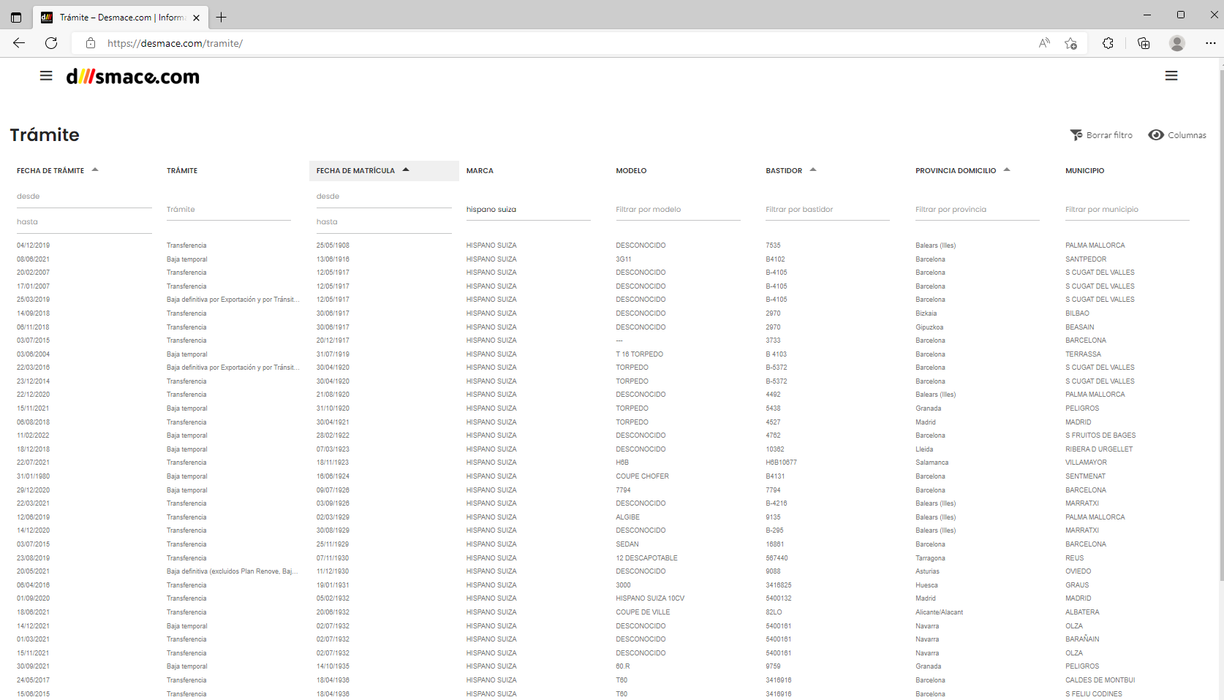Screen dimensions: 1224x700
Task: Focus Filtrar por modelo field
Action: pos(678,210)
